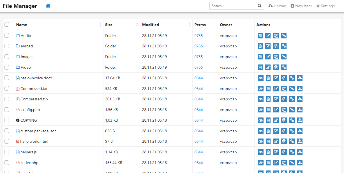344x173 pixels.
Task: Change 0644 permissions of helpers.js
Action: 198,152
